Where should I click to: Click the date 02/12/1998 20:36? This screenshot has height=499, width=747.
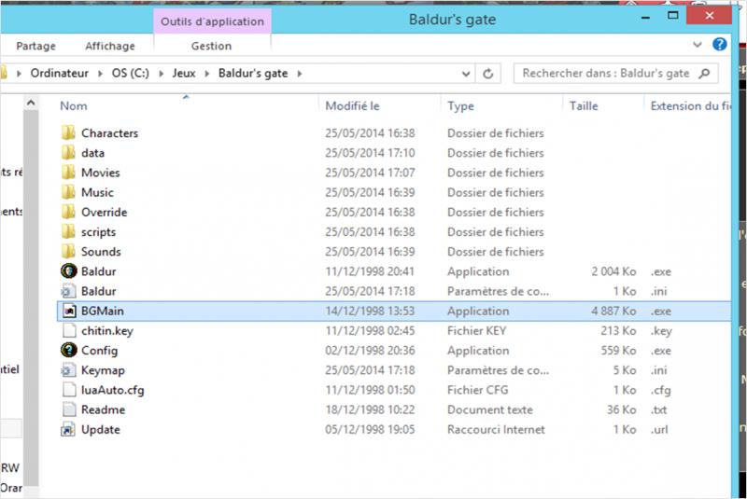(x=370, y=351)
